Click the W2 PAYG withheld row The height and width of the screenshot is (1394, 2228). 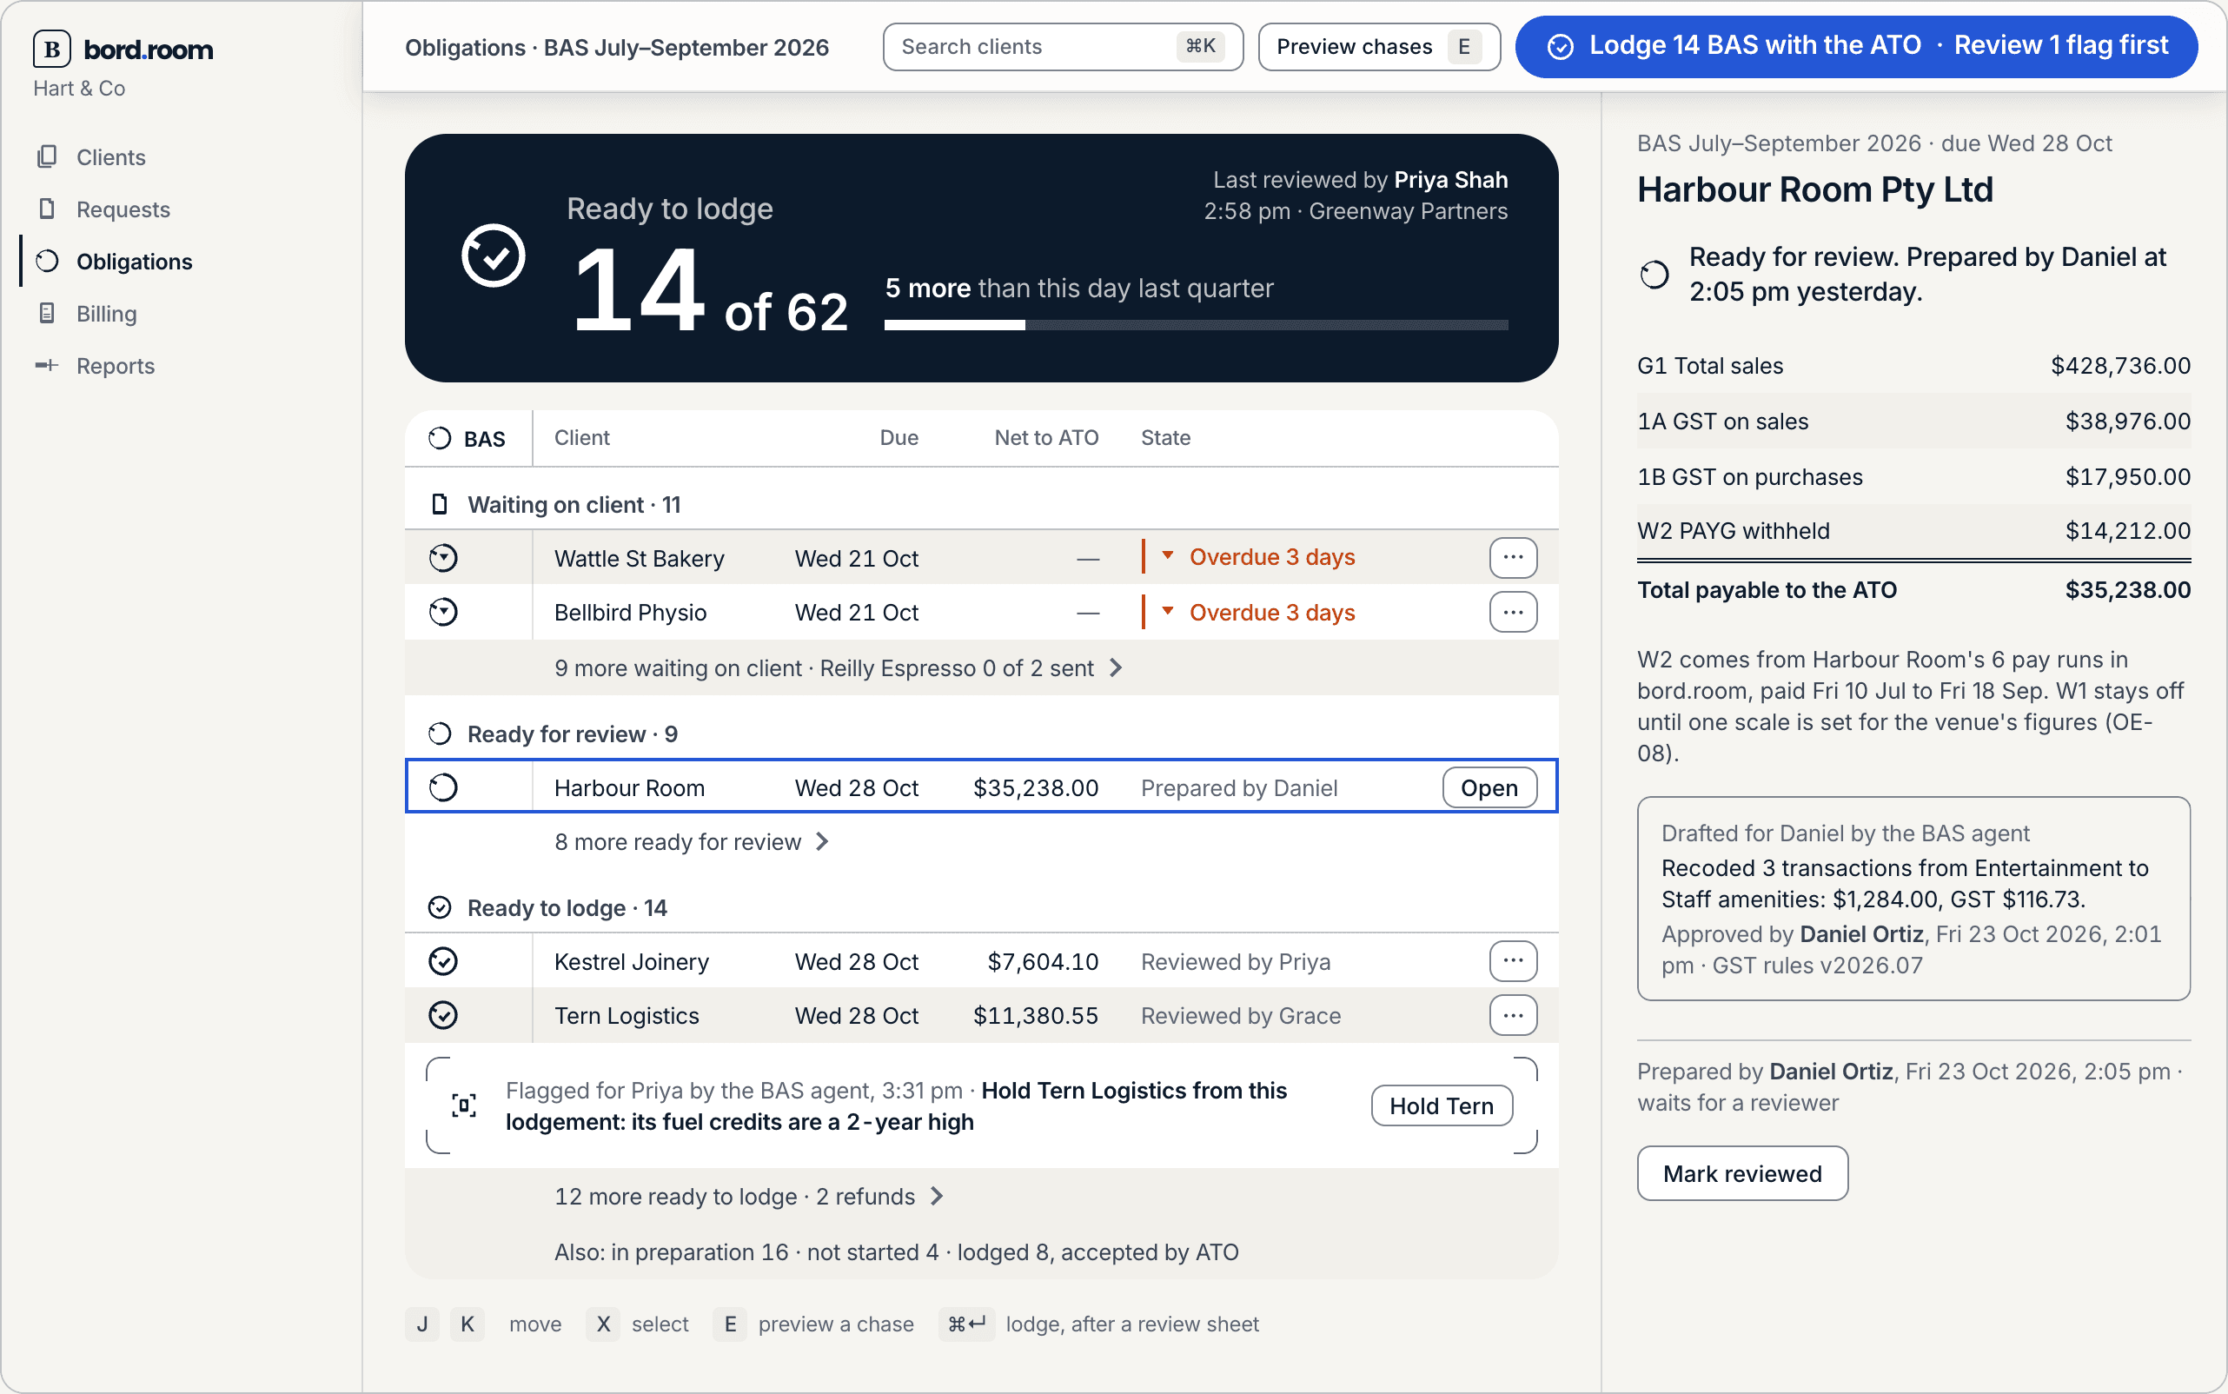[1913, 531]
